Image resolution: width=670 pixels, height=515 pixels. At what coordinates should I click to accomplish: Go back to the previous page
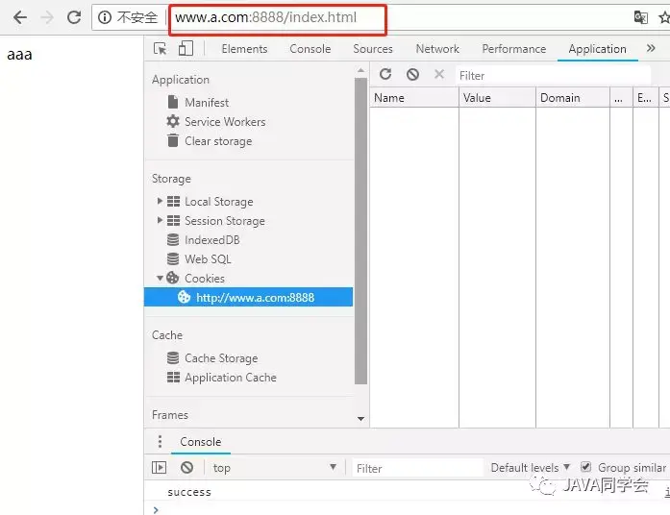coord(20,17)
